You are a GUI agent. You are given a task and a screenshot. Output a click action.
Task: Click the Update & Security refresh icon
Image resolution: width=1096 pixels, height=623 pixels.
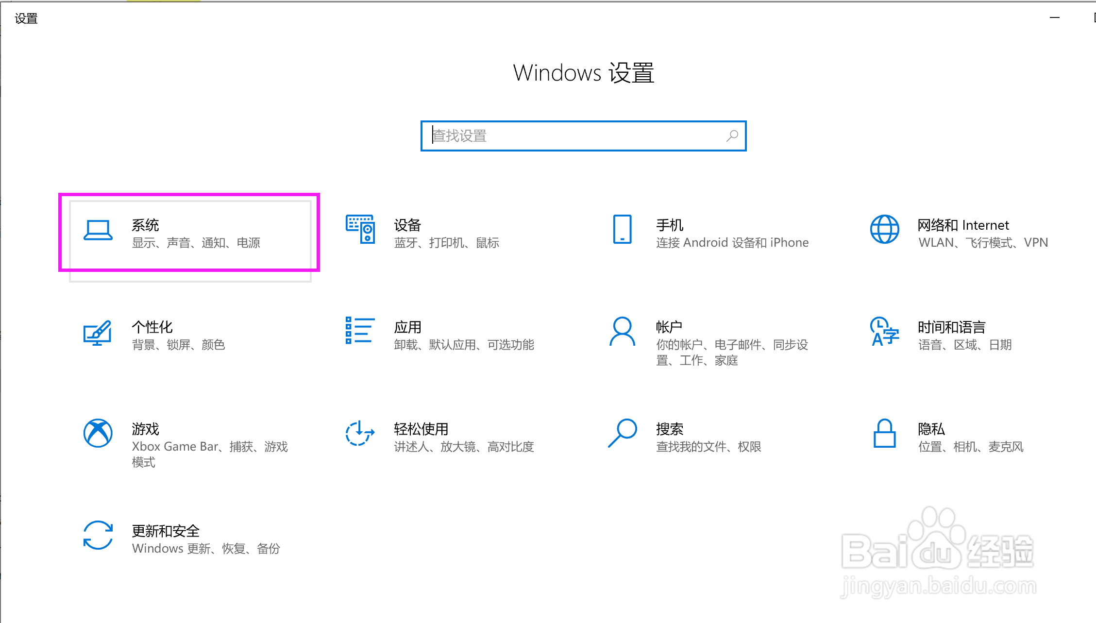click(98, 535)
